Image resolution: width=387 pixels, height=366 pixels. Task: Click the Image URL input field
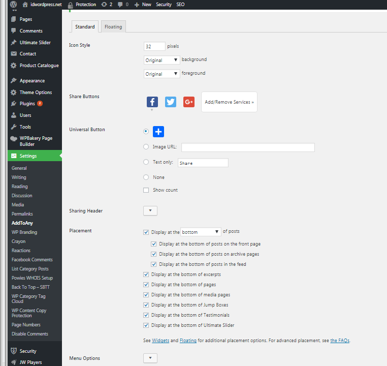pyautogui.click(x=248, y=147)
